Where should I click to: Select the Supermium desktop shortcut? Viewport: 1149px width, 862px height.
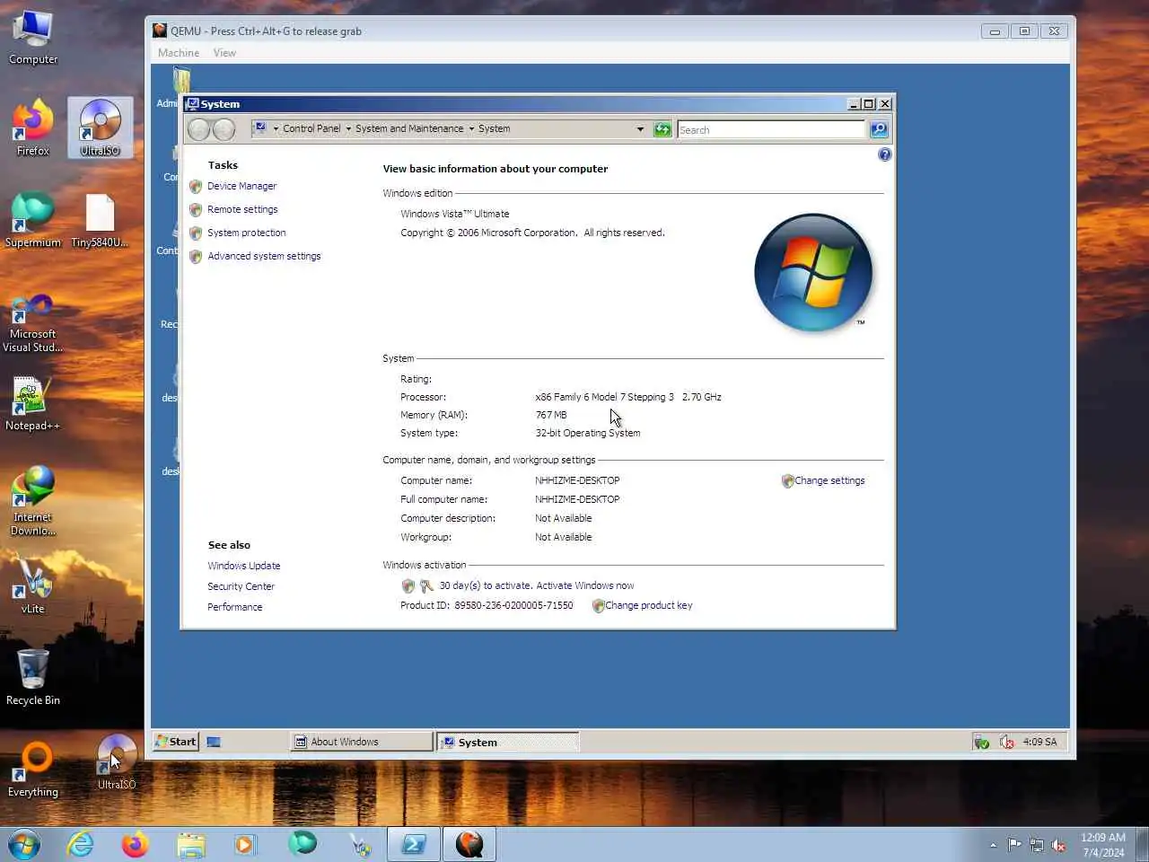coord(33,220)
